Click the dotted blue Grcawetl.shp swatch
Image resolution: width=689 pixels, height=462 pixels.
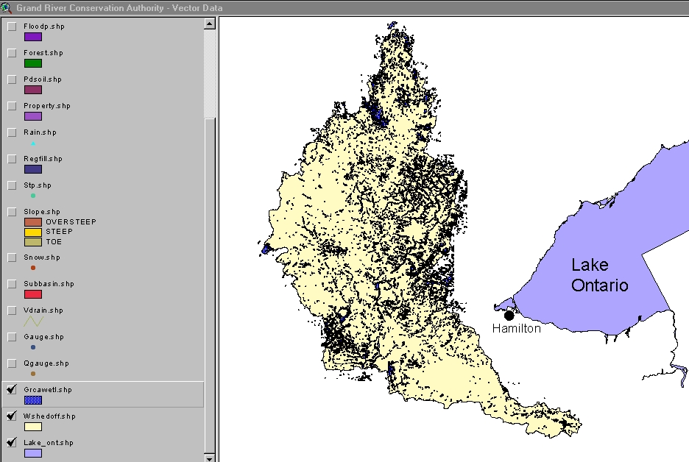pos(33,400)
